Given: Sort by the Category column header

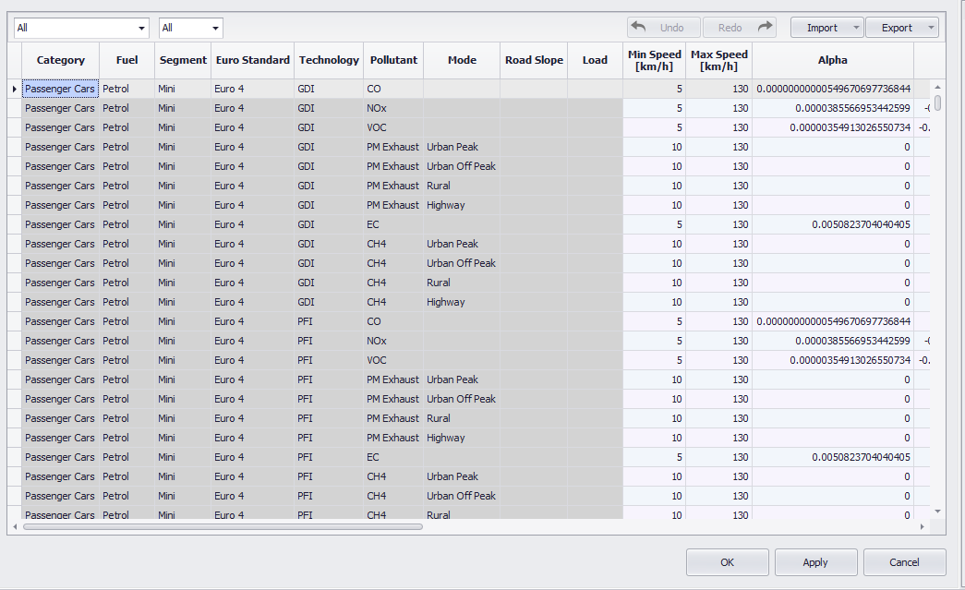Looking at the screenshot, I should [x=60, y=60].
